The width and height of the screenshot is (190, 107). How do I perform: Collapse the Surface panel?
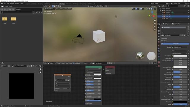(x=164, y=41)
